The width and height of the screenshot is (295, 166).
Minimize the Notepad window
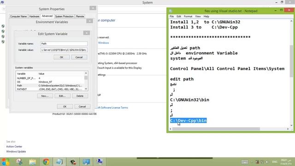click(x=276, y=10)
